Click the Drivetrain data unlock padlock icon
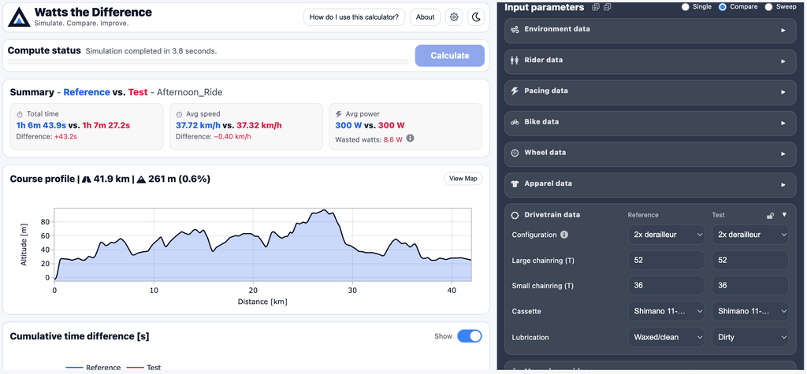Screen dimensions: 807x374 [x=770, y=215]
